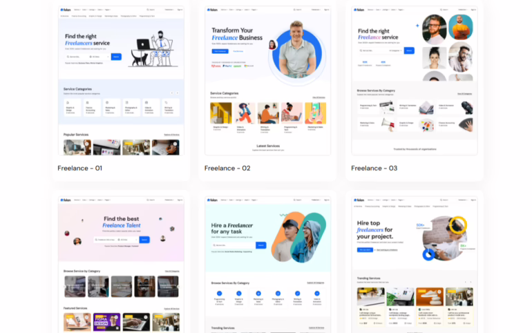Click service keyword field in Freelance 01 search bar

click(77, 57)
